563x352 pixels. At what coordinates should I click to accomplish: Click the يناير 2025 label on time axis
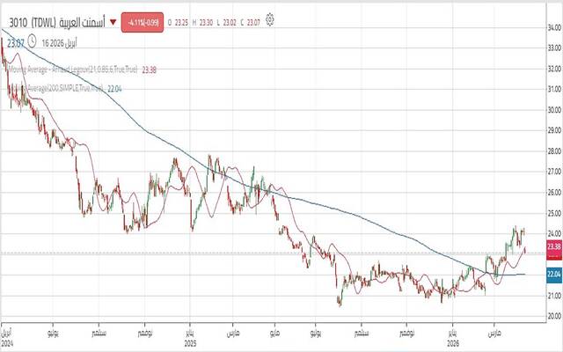190,339
